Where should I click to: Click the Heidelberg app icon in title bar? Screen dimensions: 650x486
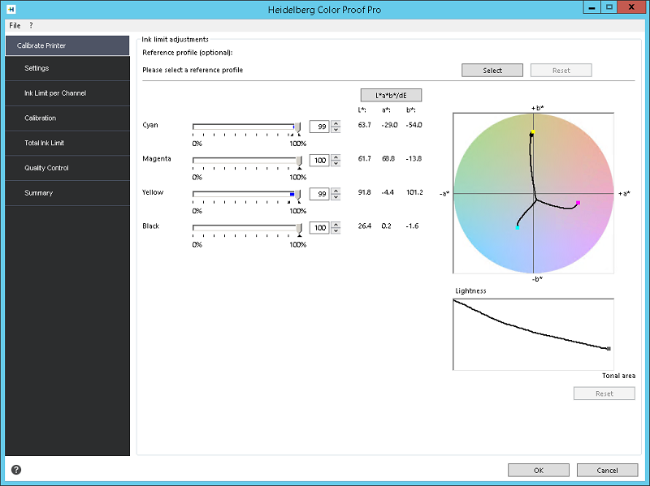click(11, 9)
